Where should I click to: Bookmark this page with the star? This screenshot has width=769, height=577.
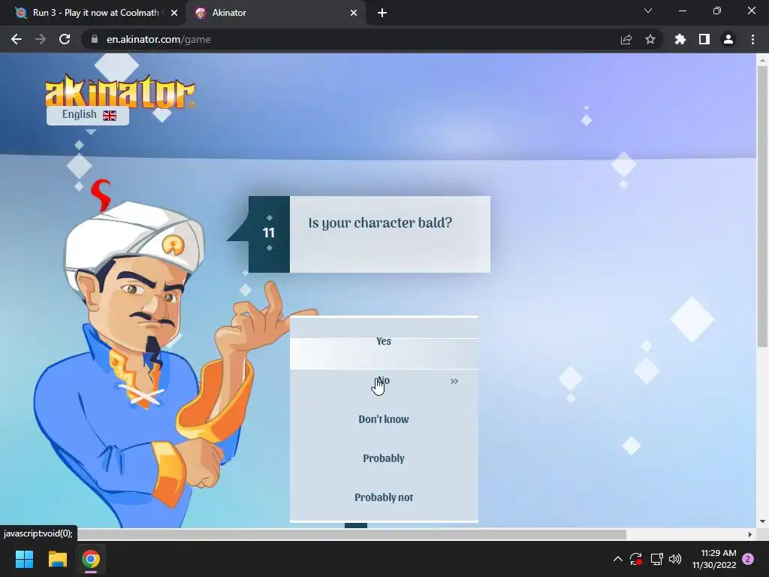click(x=650, y=39)
